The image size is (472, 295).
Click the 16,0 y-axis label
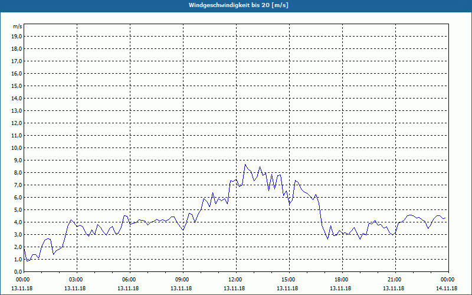17,73
